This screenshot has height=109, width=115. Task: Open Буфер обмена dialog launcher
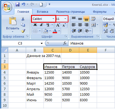(x=27, y=36)
